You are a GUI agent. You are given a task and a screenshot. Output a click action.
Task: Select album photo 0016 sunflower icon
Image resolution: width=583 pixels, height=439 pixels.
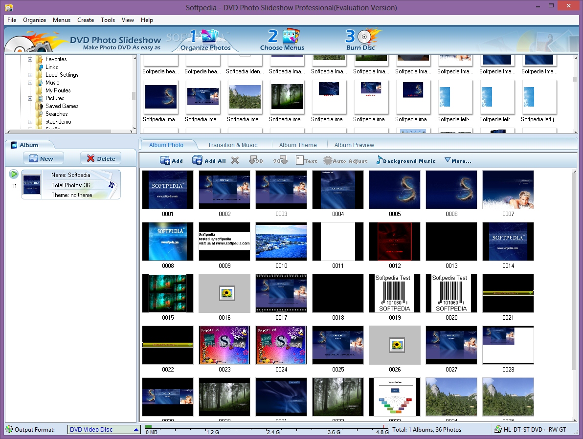224,293
